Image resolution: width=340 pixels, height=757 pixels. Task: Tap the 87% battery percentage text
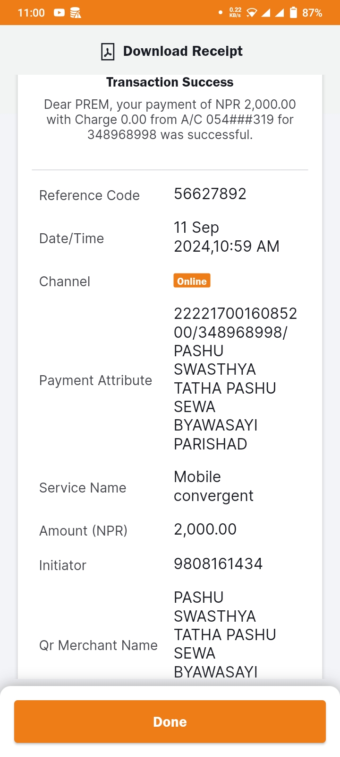pos(312,13)
